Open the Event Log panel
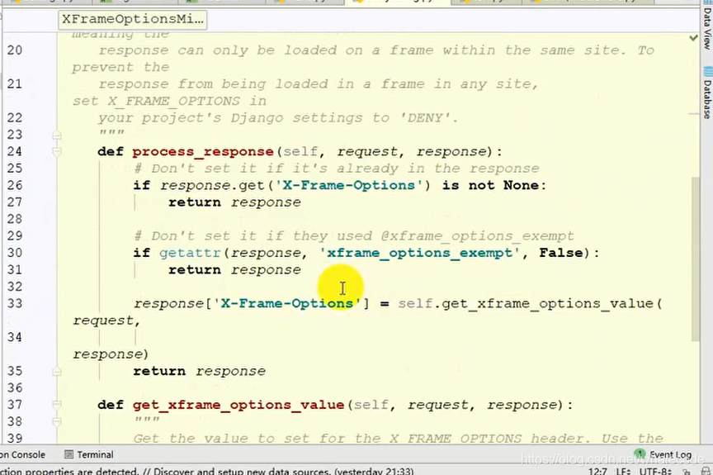Screen dimensions: 713x475 [663, 454]
